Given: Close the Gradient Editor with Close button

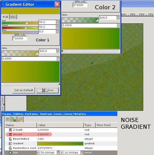Looking at the screenshot, I should click(x=48, y=90).
